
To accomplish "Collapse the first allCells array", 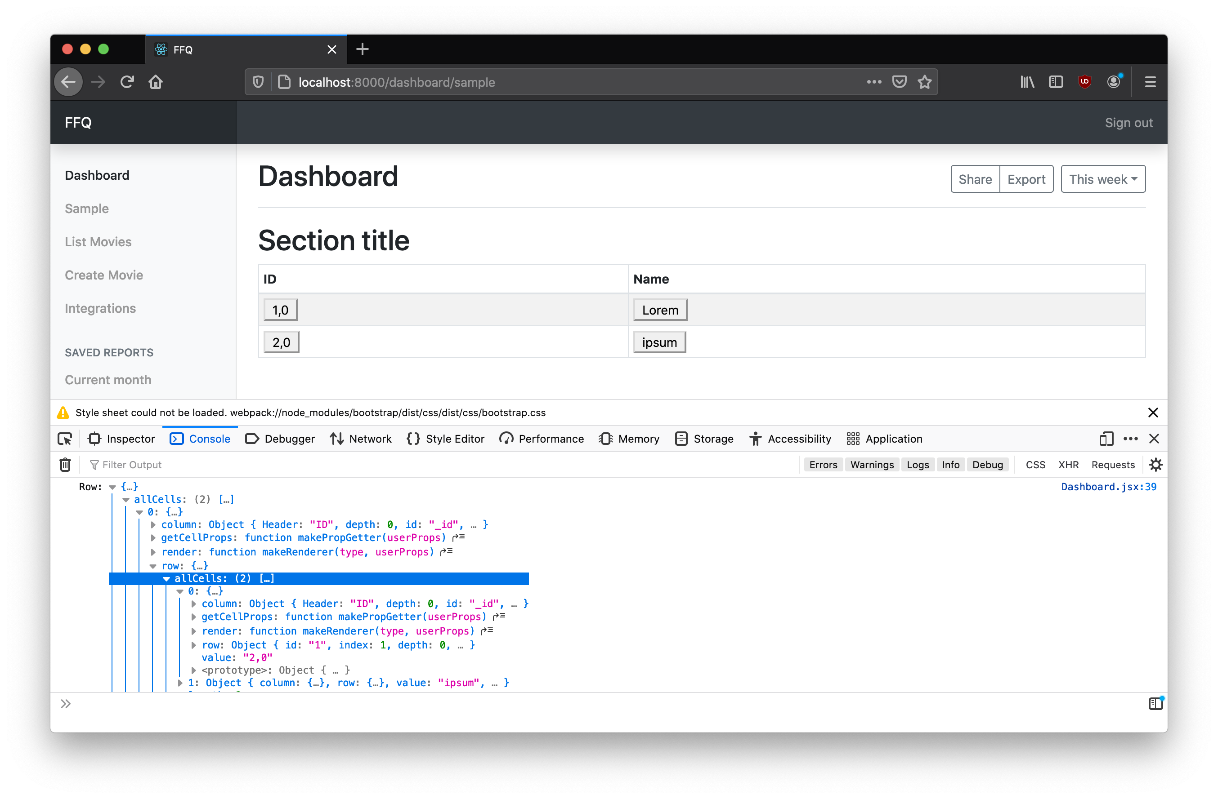I will pos(126,499).
